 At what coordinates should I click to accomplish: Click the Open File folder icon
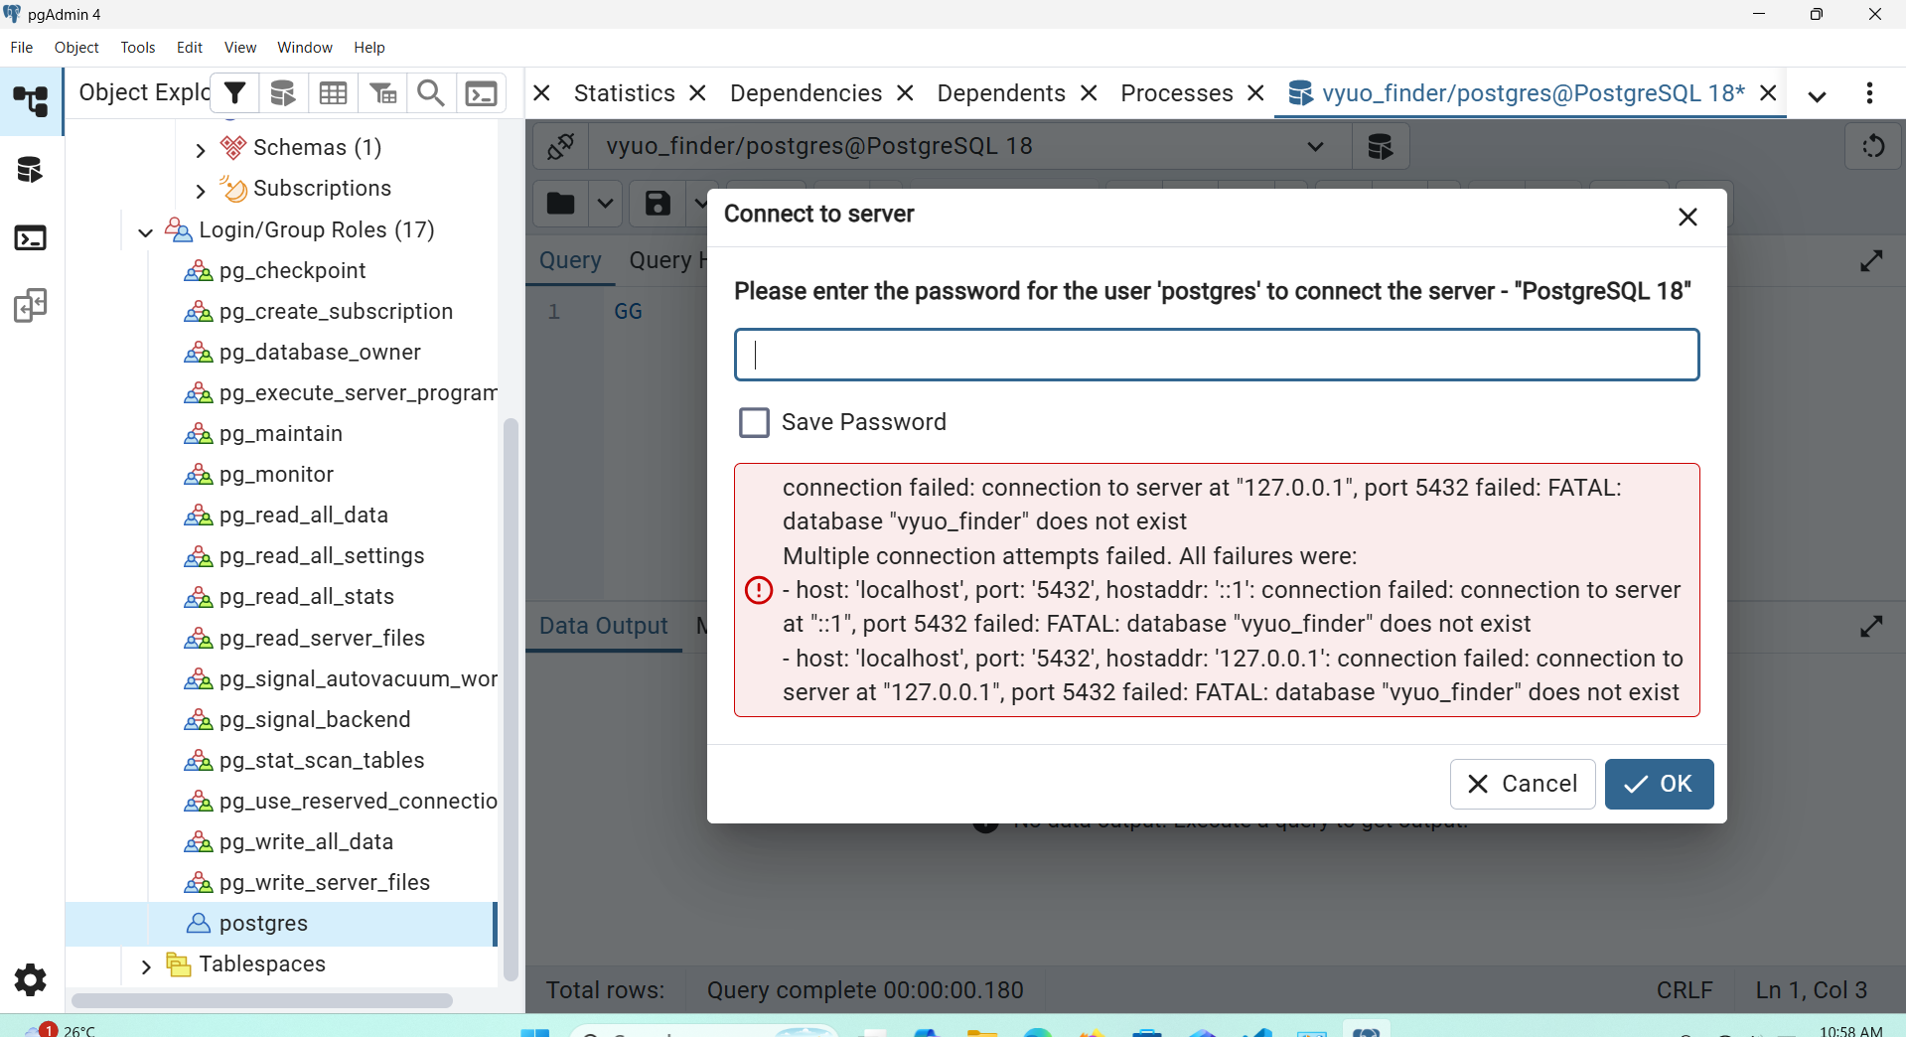click(560, 204)
